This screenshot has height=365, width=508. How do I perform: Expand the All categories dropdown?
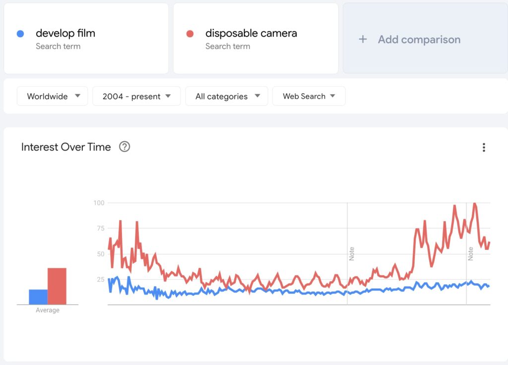click(x=227, y=96)
